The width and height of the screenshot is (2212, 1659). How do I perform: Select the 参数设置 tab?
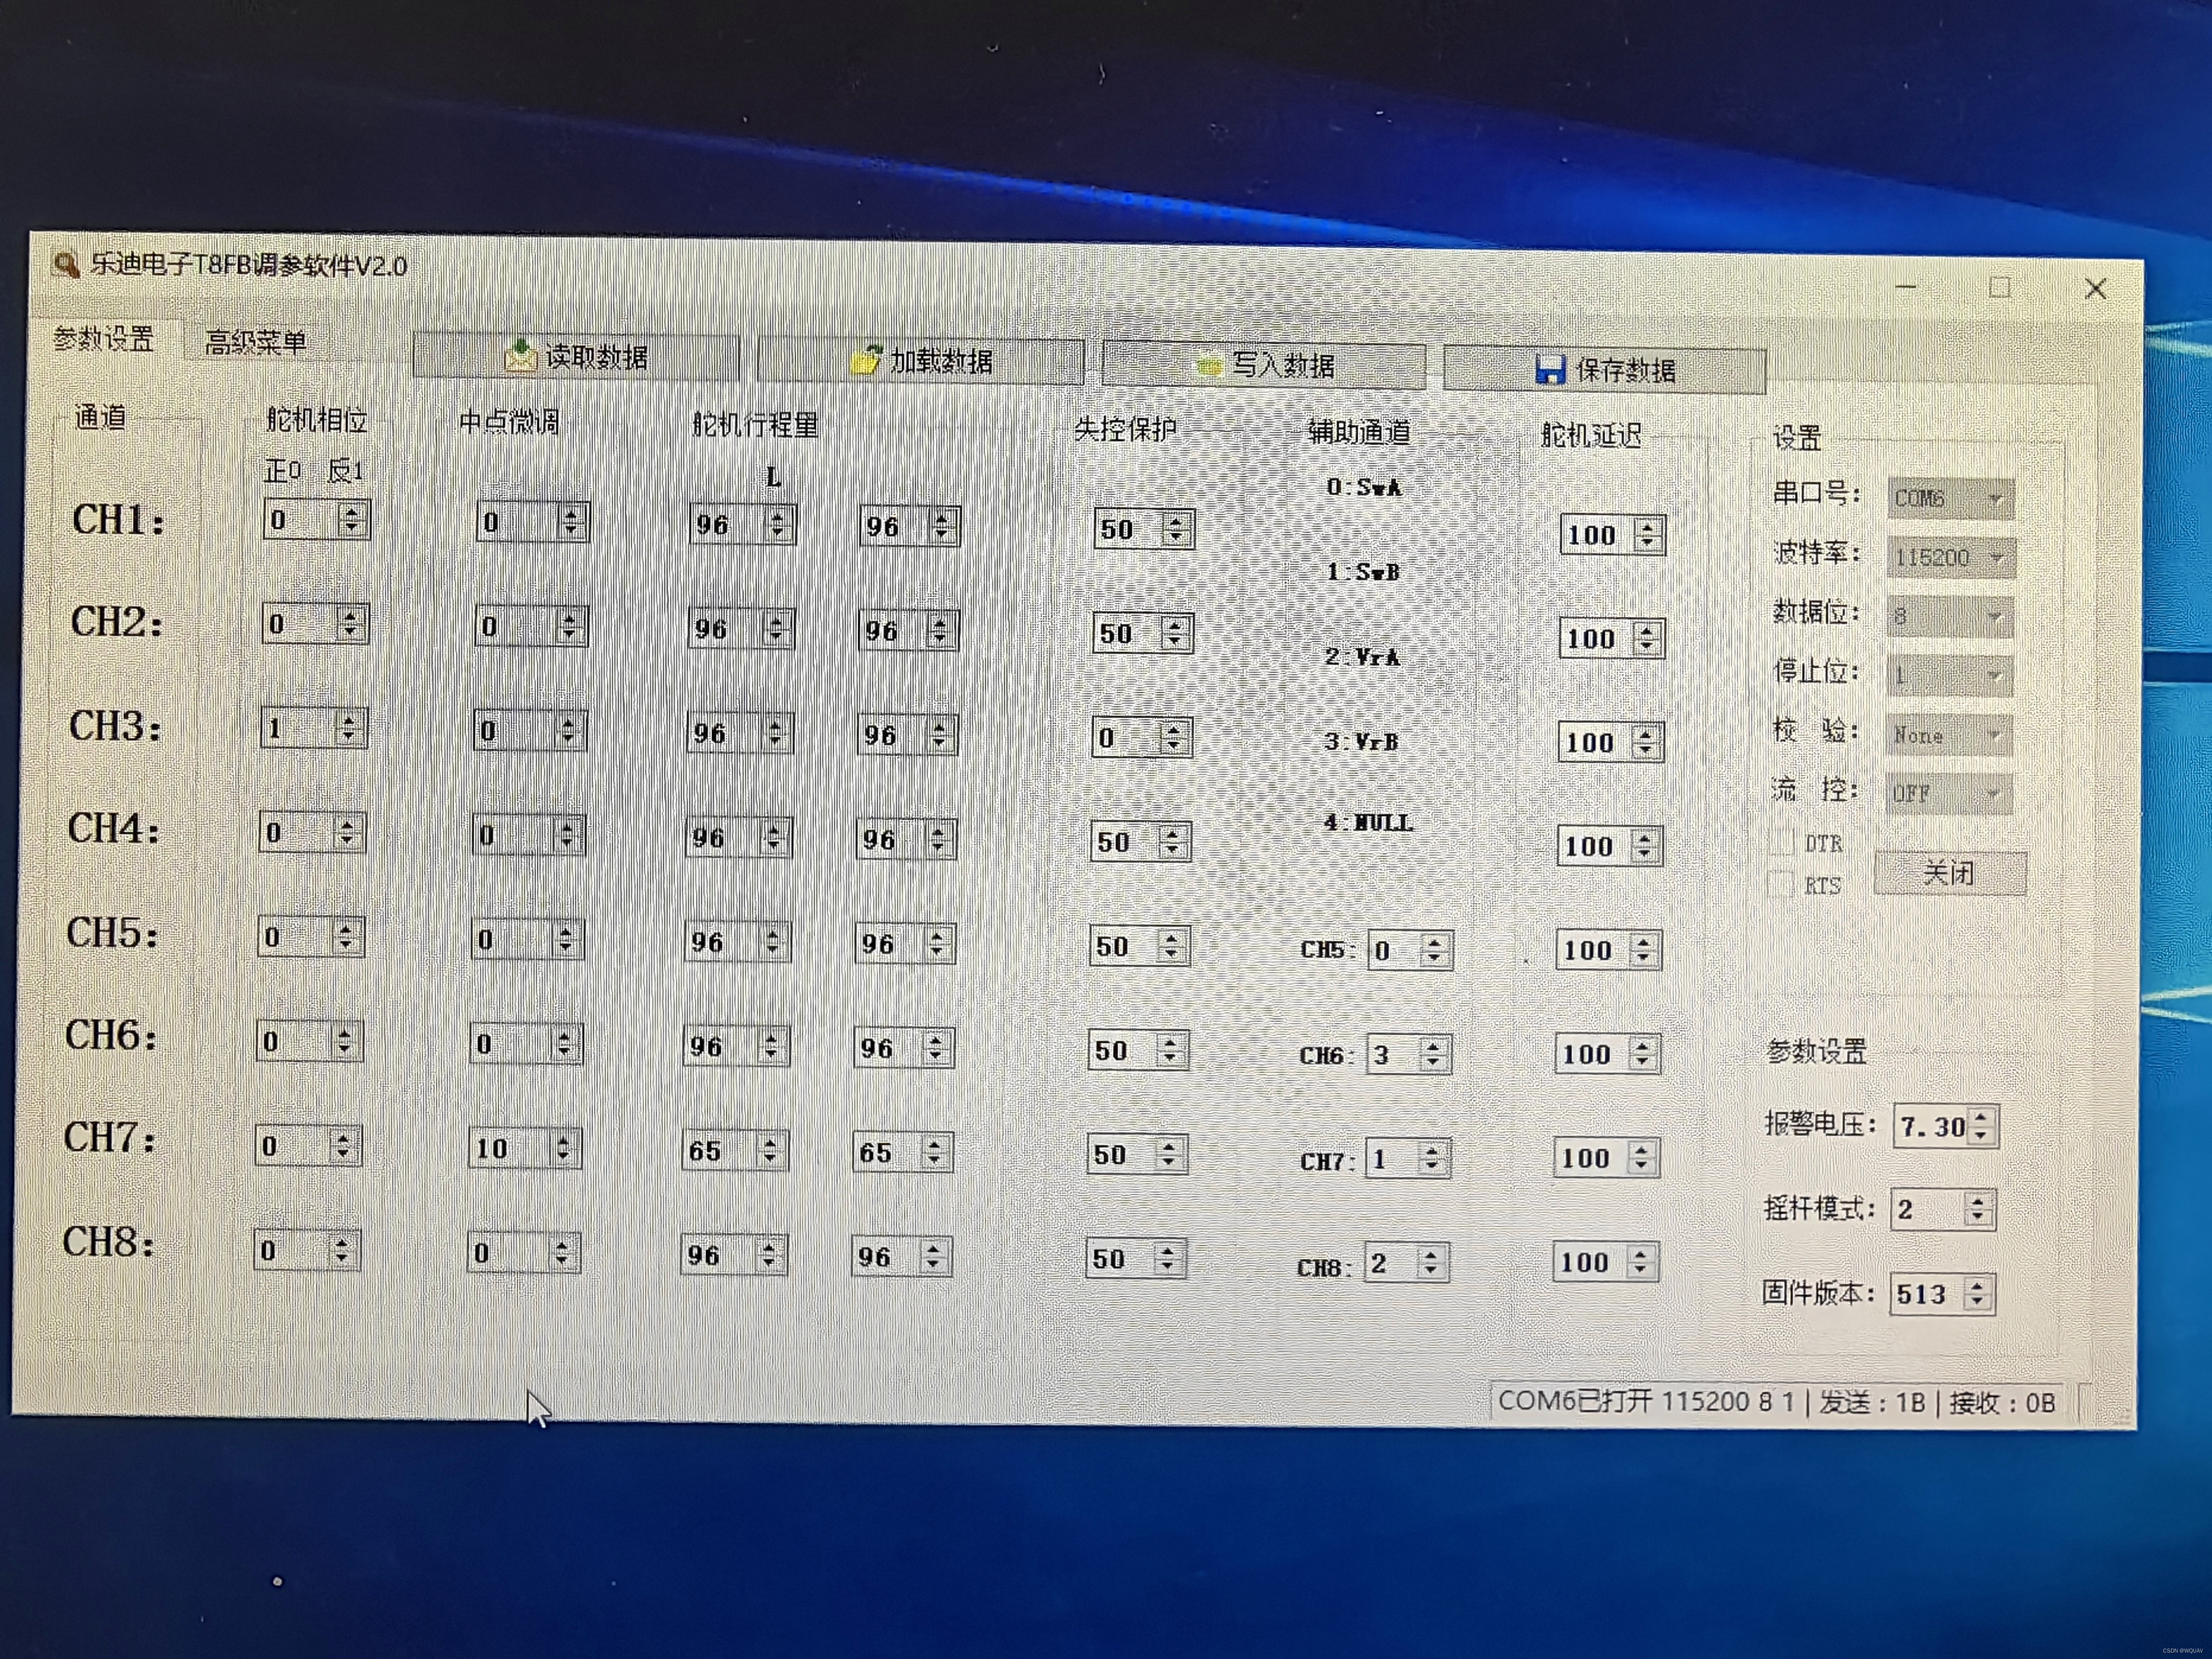tap(103, 339)
